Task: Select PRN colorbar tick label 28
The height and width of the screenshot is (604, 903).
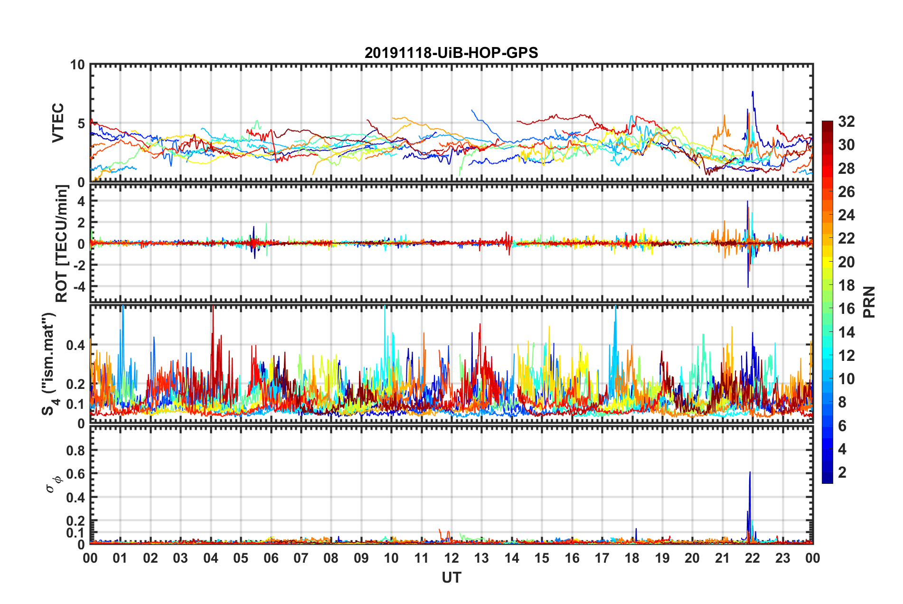Action: pos(846,169)
